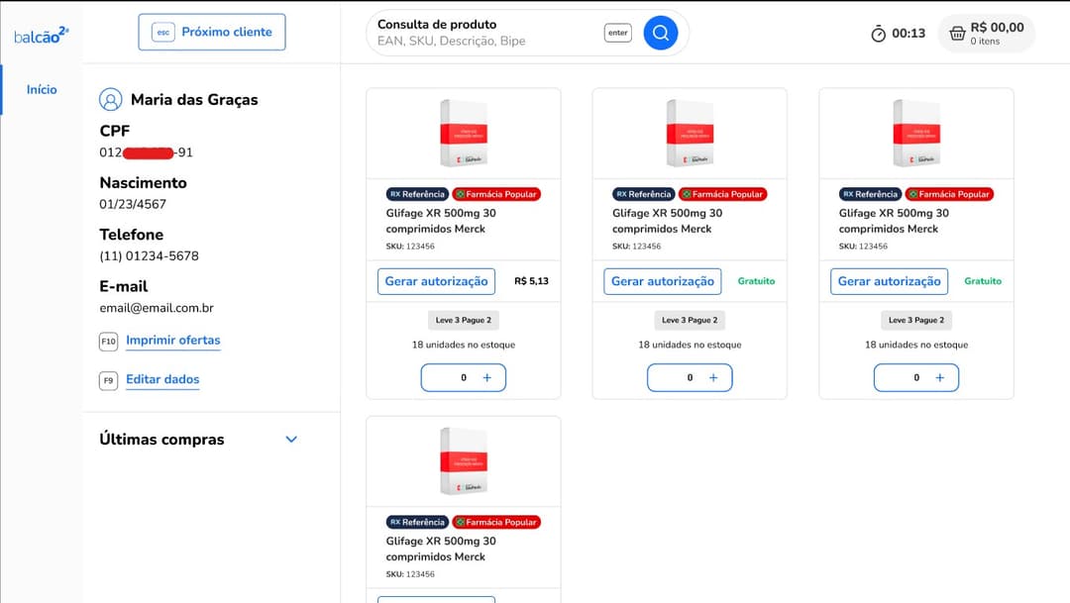The image size is (1070, 603).
Task: Click the birth date 01/23/4567
Action: tap(133, 204)
